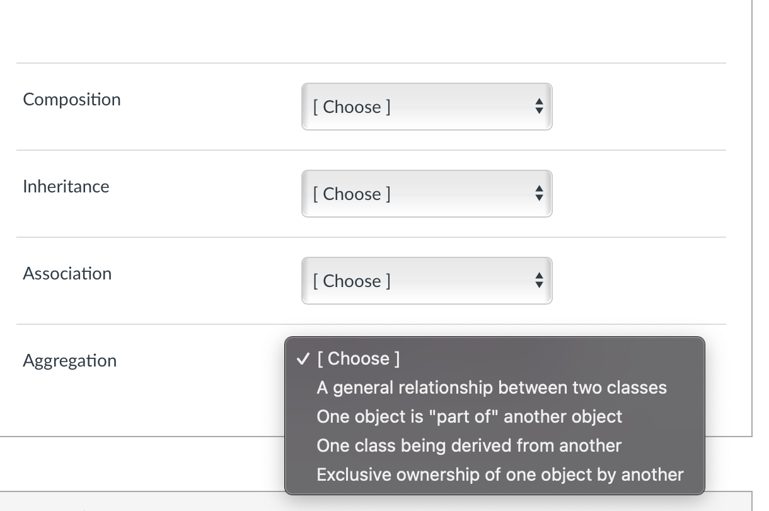Choose "Exclusive ownership of one object by another"
This screenshot has height=511, width=769.
(x=500, y=475)
